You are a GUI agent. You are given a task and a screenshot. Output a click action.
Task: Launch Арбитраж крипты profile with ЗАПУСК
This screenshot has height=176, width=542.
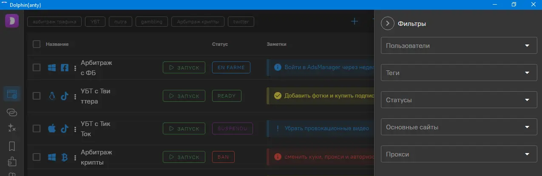click(x=184, y=157)
